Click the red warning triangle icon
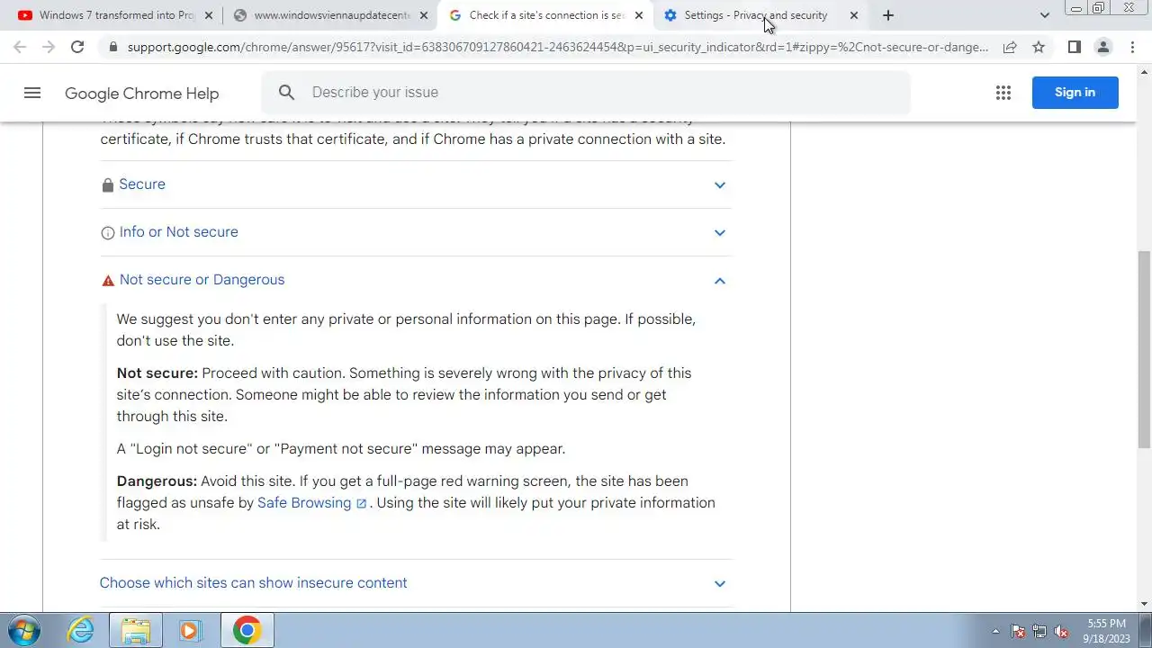Viewport: 1152px width, 648px height. [108, 281]
